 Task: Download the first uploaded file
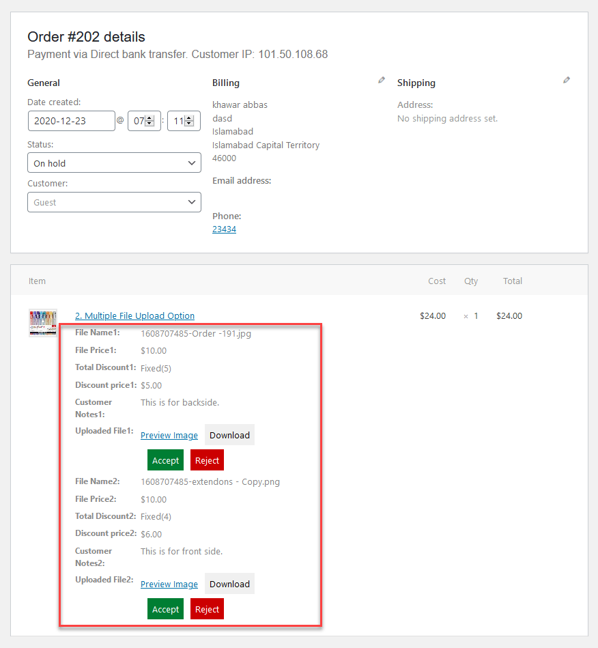pos(229,435)
